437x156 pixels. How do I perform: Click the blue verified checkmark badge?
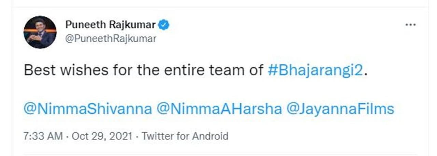point(164,25)
